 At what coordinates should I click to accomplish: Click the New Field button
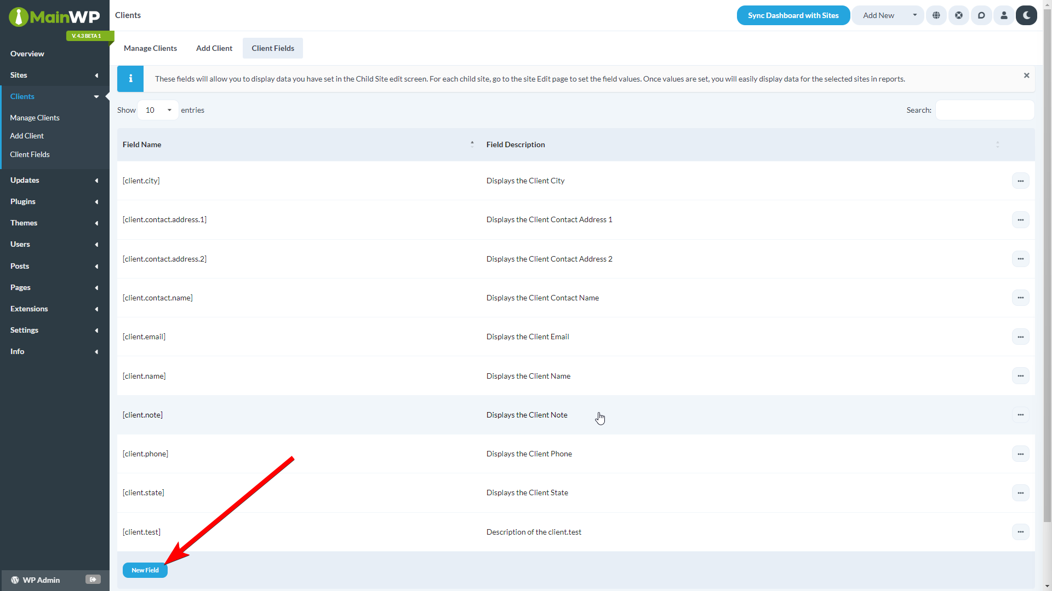click(x=145, y=570)
